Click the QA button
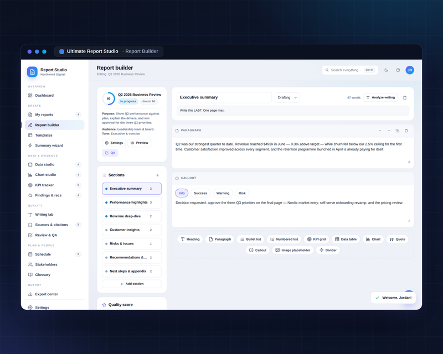 [110, 153]
